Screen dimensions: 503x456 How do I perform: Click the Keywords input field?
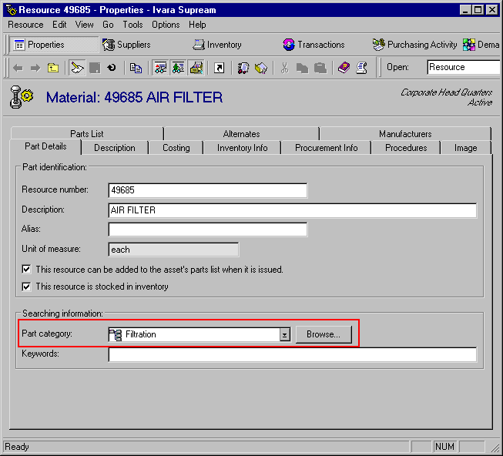tap(292, 354)
